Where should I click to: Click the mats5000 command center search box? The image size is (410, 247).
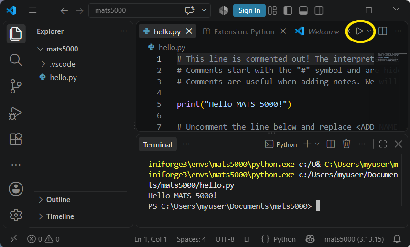click(x=134, y=10)
